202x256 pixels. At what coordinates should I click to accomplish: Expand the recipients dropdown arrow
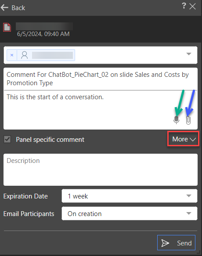click(189, 54)
